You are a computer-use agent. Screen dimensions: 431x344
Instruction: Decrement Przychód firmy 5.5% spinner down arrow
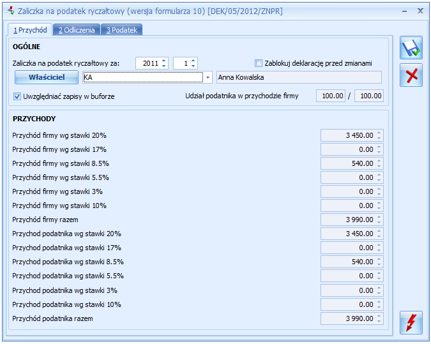(x=379, y=180)
